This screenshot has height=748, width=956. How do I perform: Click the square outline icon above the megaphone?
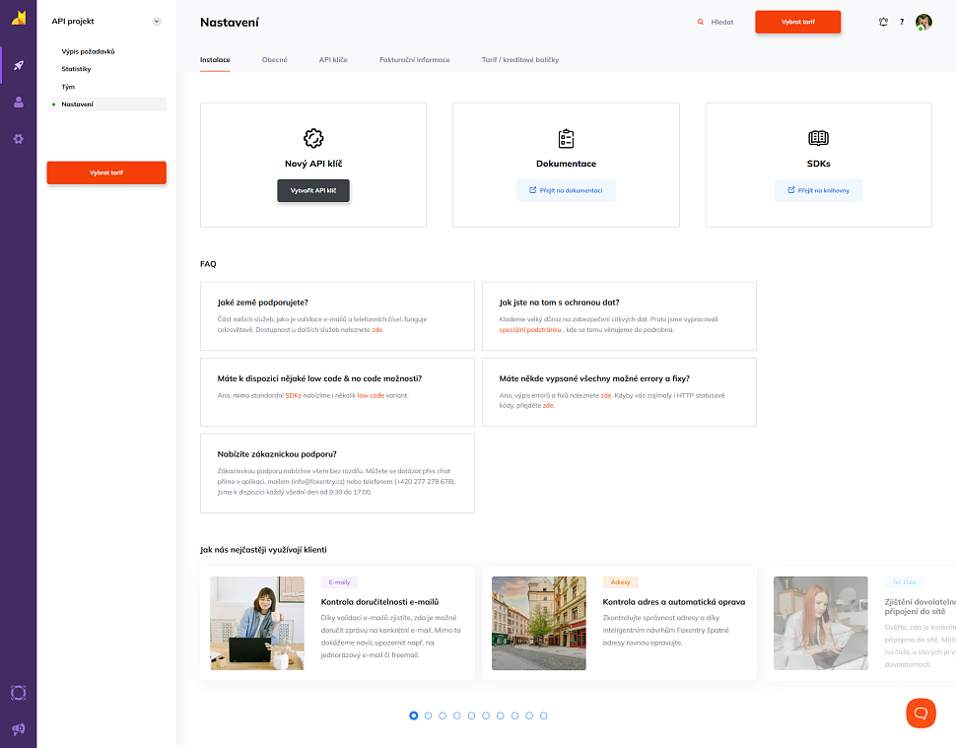pyautogui.click(x=18, y=693)
